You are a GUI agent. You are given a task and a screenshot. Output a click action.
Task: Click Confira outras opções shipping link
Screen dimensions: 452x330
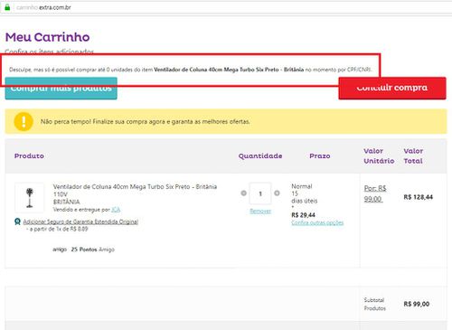click(317, 222)
